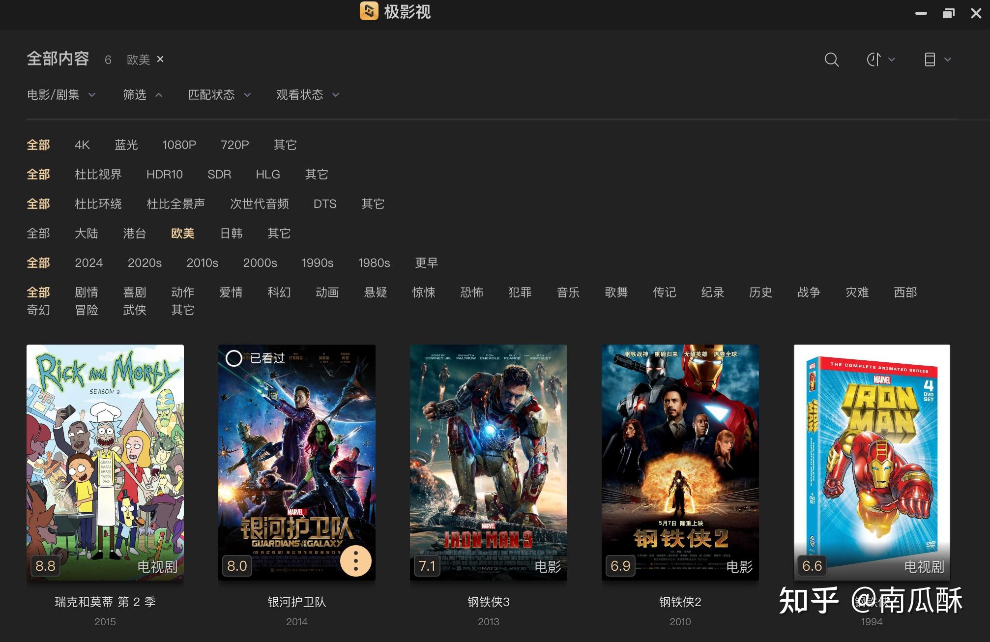The width and height of the screenshot is (990, 642).
Task: Select the 720P resolution filter
Action: [x=235, y=145]
